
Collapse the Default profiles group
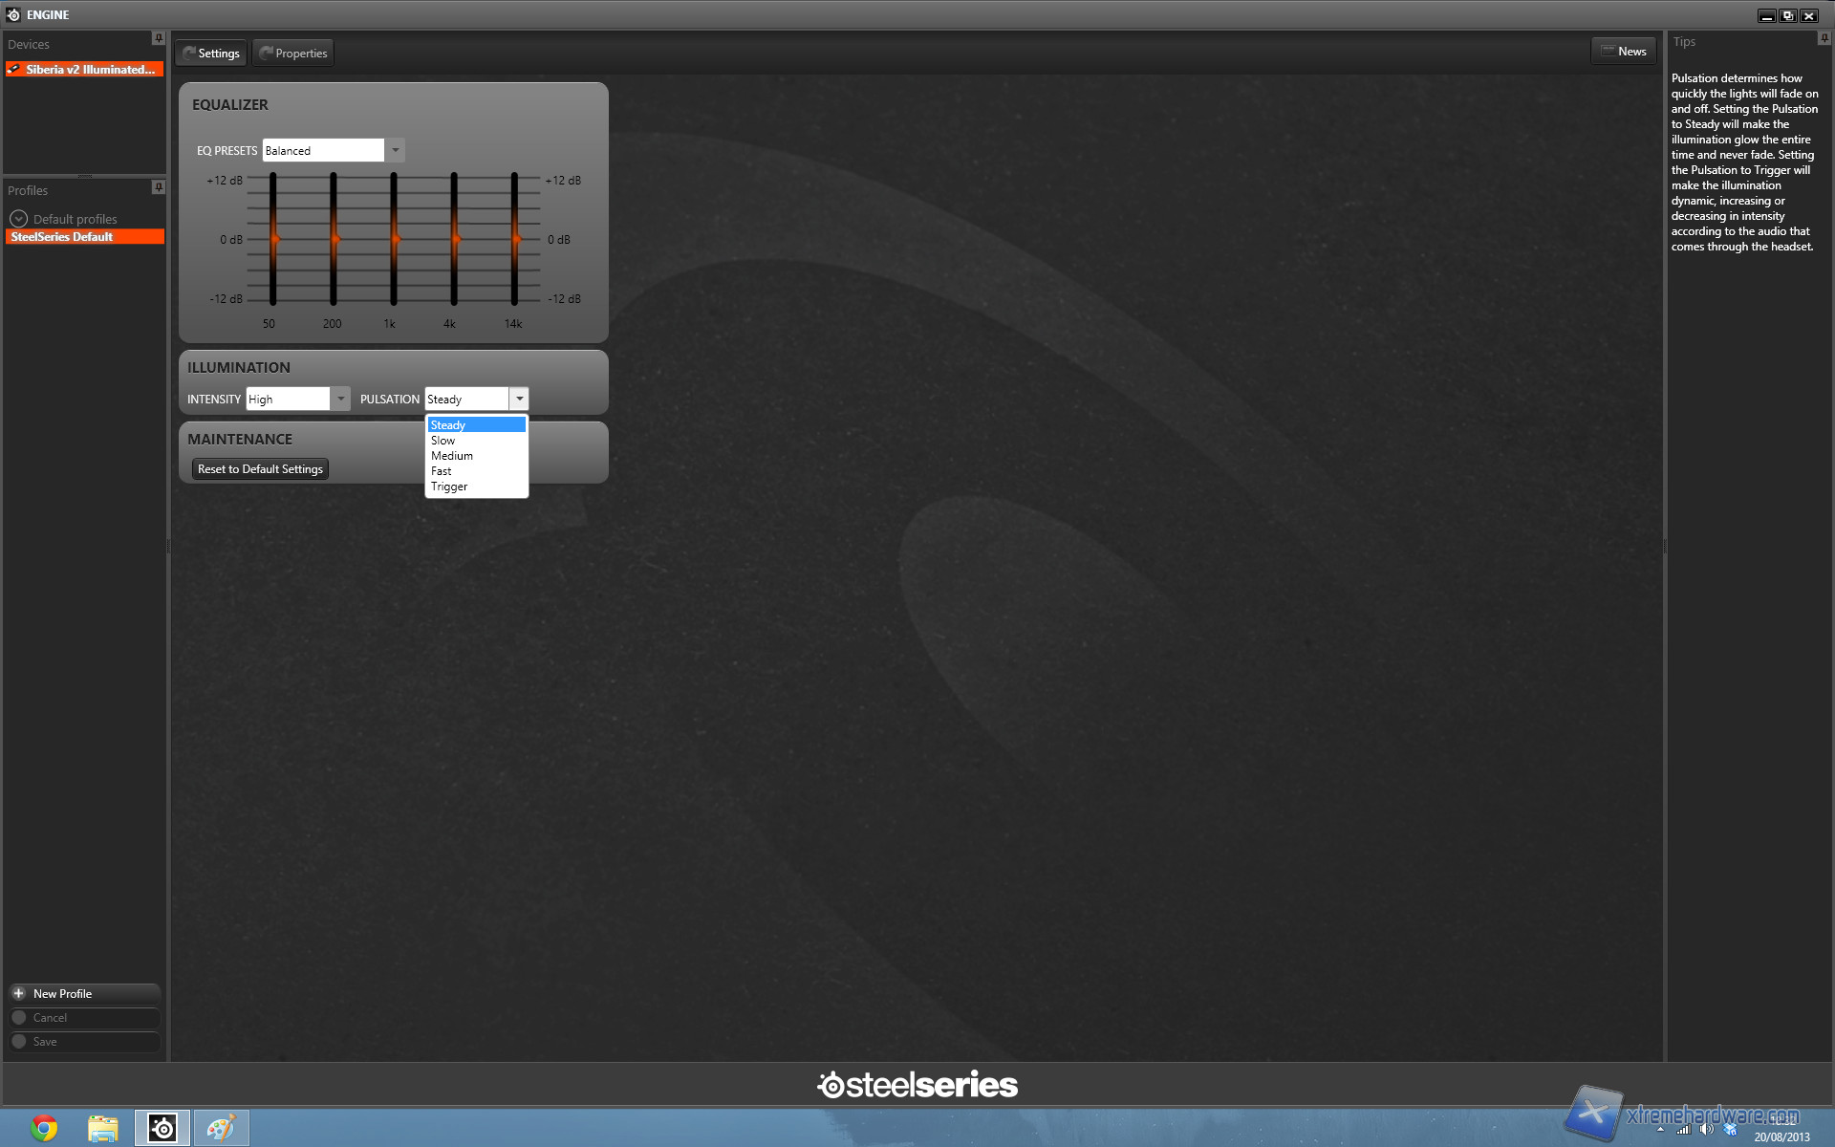click(x=18, y=219)
